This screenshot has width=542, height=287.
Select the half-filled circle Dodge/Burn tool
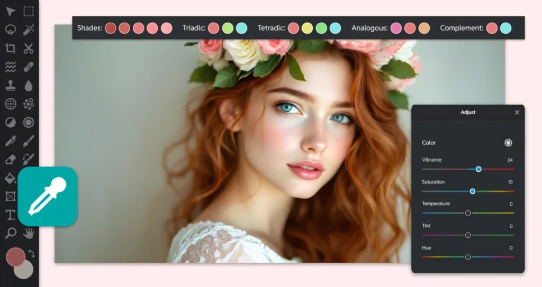tap(11, 122)
